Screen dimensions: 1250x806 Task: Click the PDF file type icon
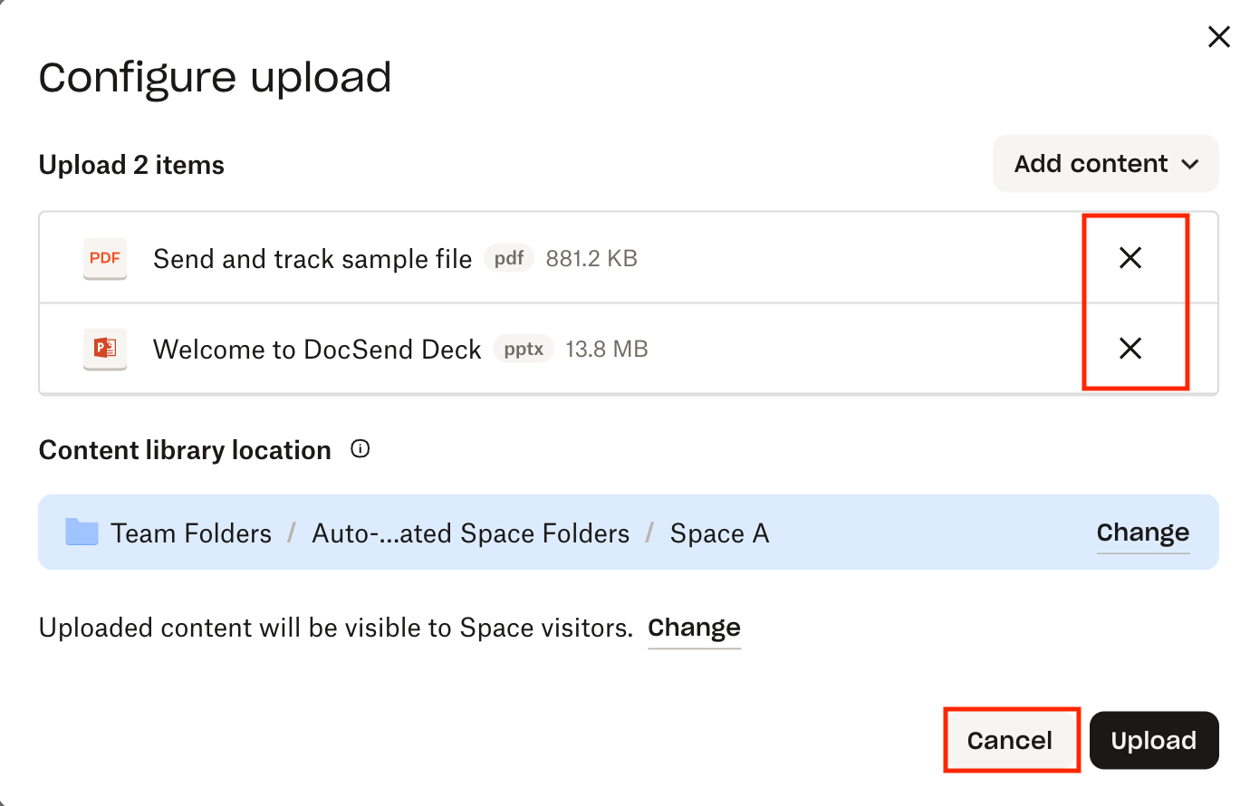point(105,258)
